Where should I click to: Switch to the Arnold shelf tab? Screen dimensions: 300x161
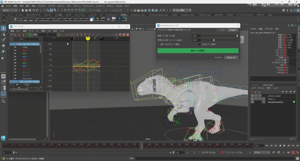click(x=230, y=15)
